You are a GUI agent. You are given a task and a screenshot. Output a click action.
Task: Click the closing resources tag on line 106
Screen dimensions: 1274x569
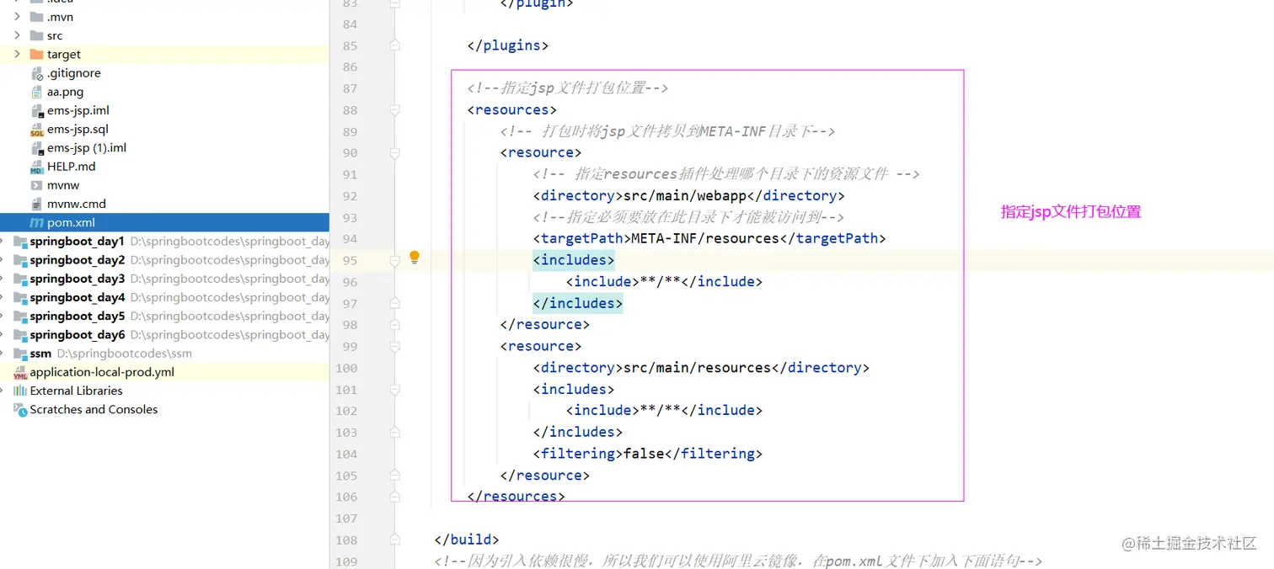(x=516, y=497)
